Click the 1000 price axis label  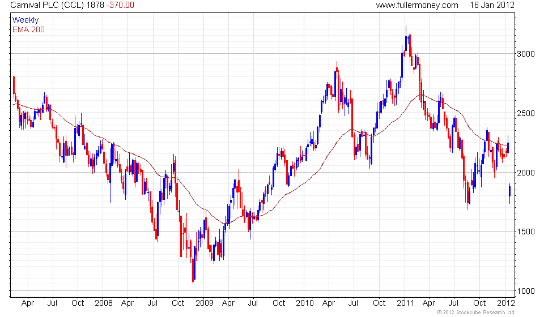[526, 291]
